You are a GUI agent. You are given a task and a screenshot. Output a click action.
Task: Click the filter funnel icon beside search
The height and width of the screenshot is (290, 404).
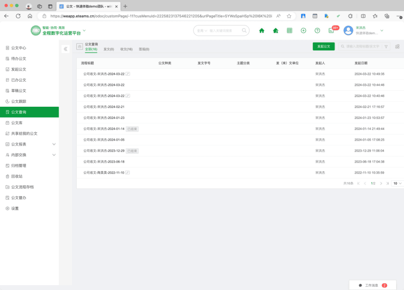click(386, 47)
